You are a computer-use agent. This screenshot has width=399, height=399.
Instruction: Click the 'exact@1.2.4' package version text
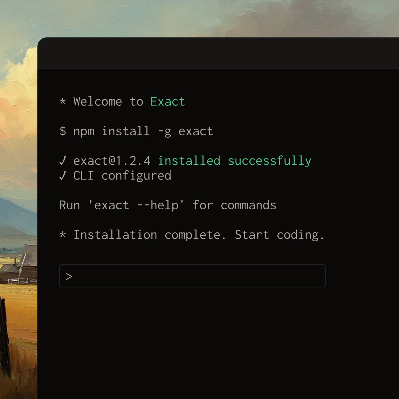(x=112, y=161)
